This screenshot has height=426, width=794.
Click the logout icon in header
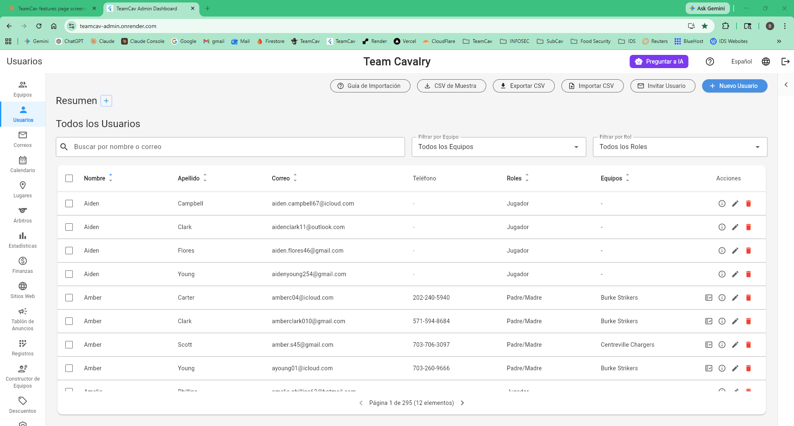tap(786, 62)
